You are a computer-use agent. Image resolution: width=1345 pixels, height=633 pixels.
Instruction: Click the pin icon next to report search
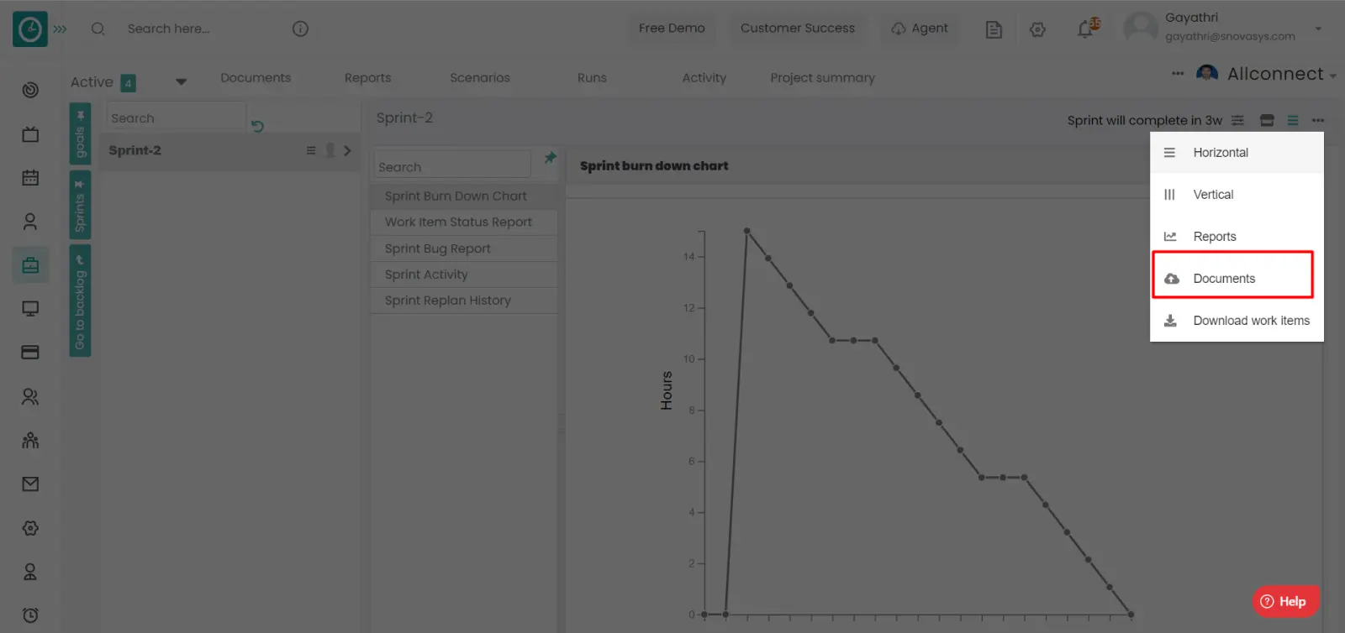(550, 158)
